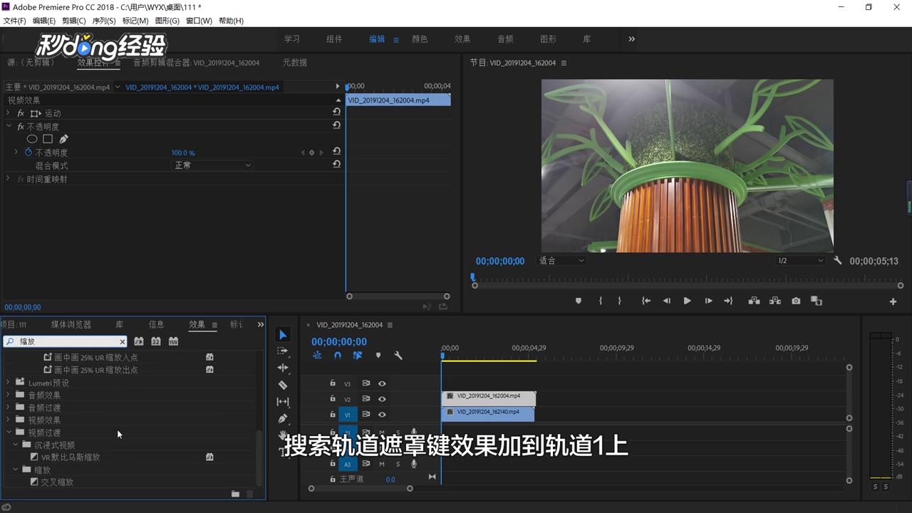Expand the audio effects folder
Screen dimensions: 912x513
click(9, 395)
